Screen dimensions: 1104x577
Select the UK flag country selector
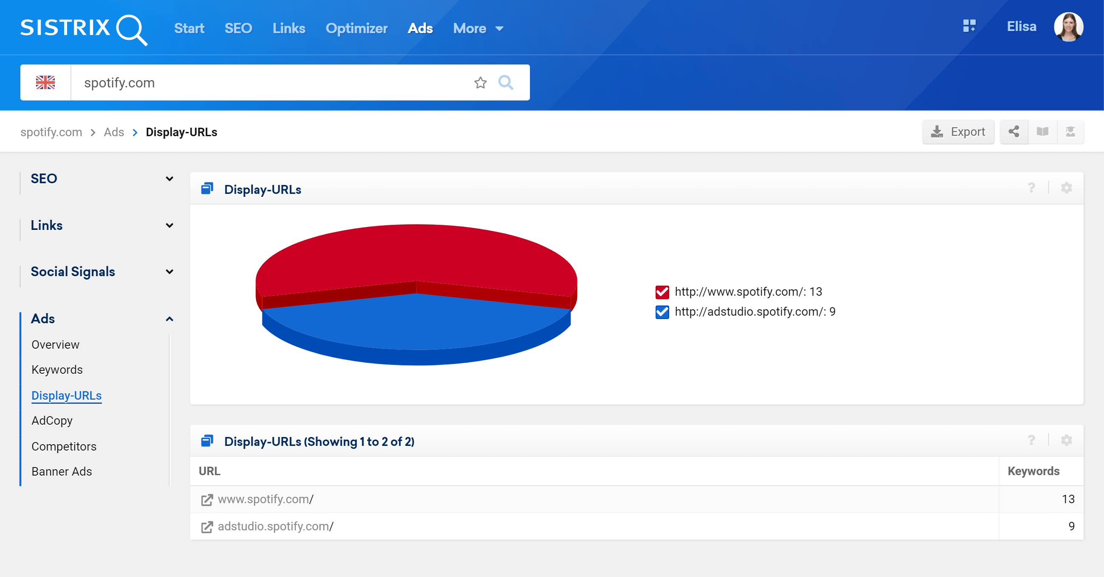click(45, 82)
